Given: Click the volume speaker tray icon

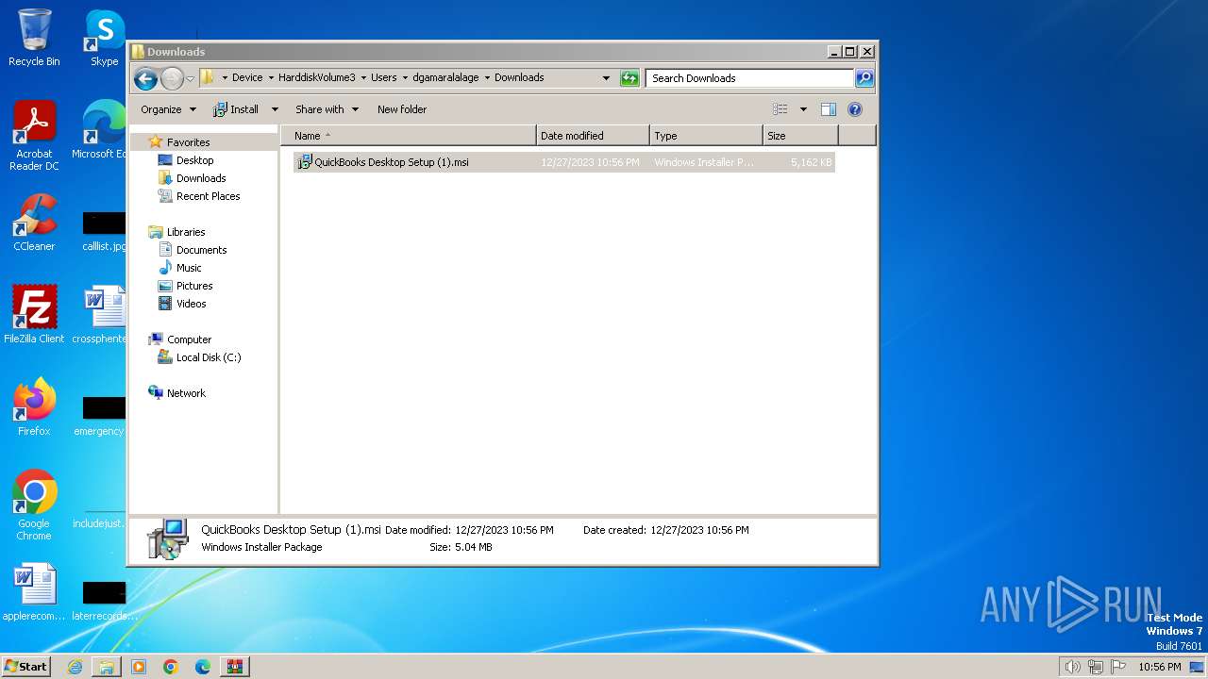Looking at the screenshot, I should (x=1073, y=667).
